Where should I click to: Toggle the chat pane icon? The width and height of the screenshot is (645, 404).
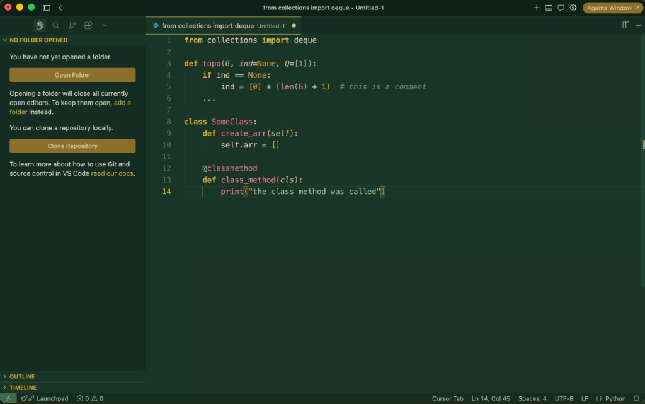(561, 8)
